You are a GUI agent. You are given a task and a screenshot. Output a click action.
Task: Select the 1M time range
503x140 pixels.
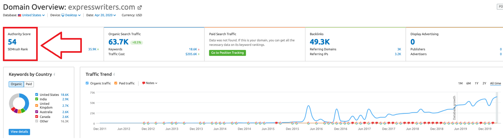pyautogui.click(x=460, y=83)
